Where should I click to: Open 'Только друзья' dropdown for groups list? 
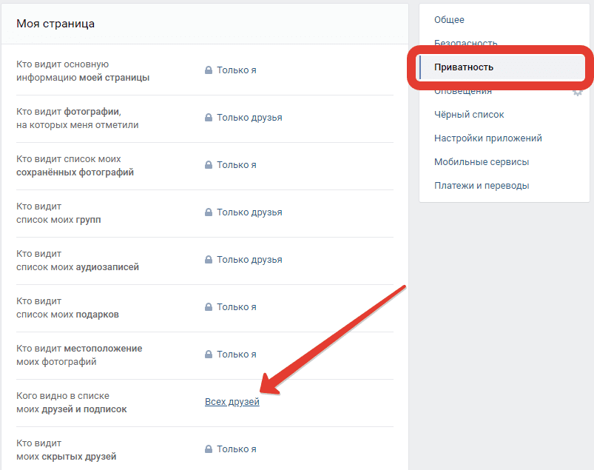249,212
